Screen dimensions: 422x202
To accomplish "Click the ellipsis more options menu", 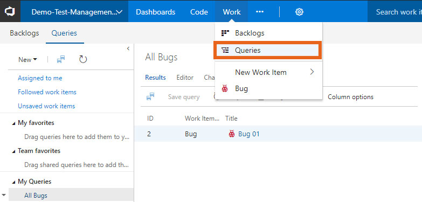I will 259,12.
